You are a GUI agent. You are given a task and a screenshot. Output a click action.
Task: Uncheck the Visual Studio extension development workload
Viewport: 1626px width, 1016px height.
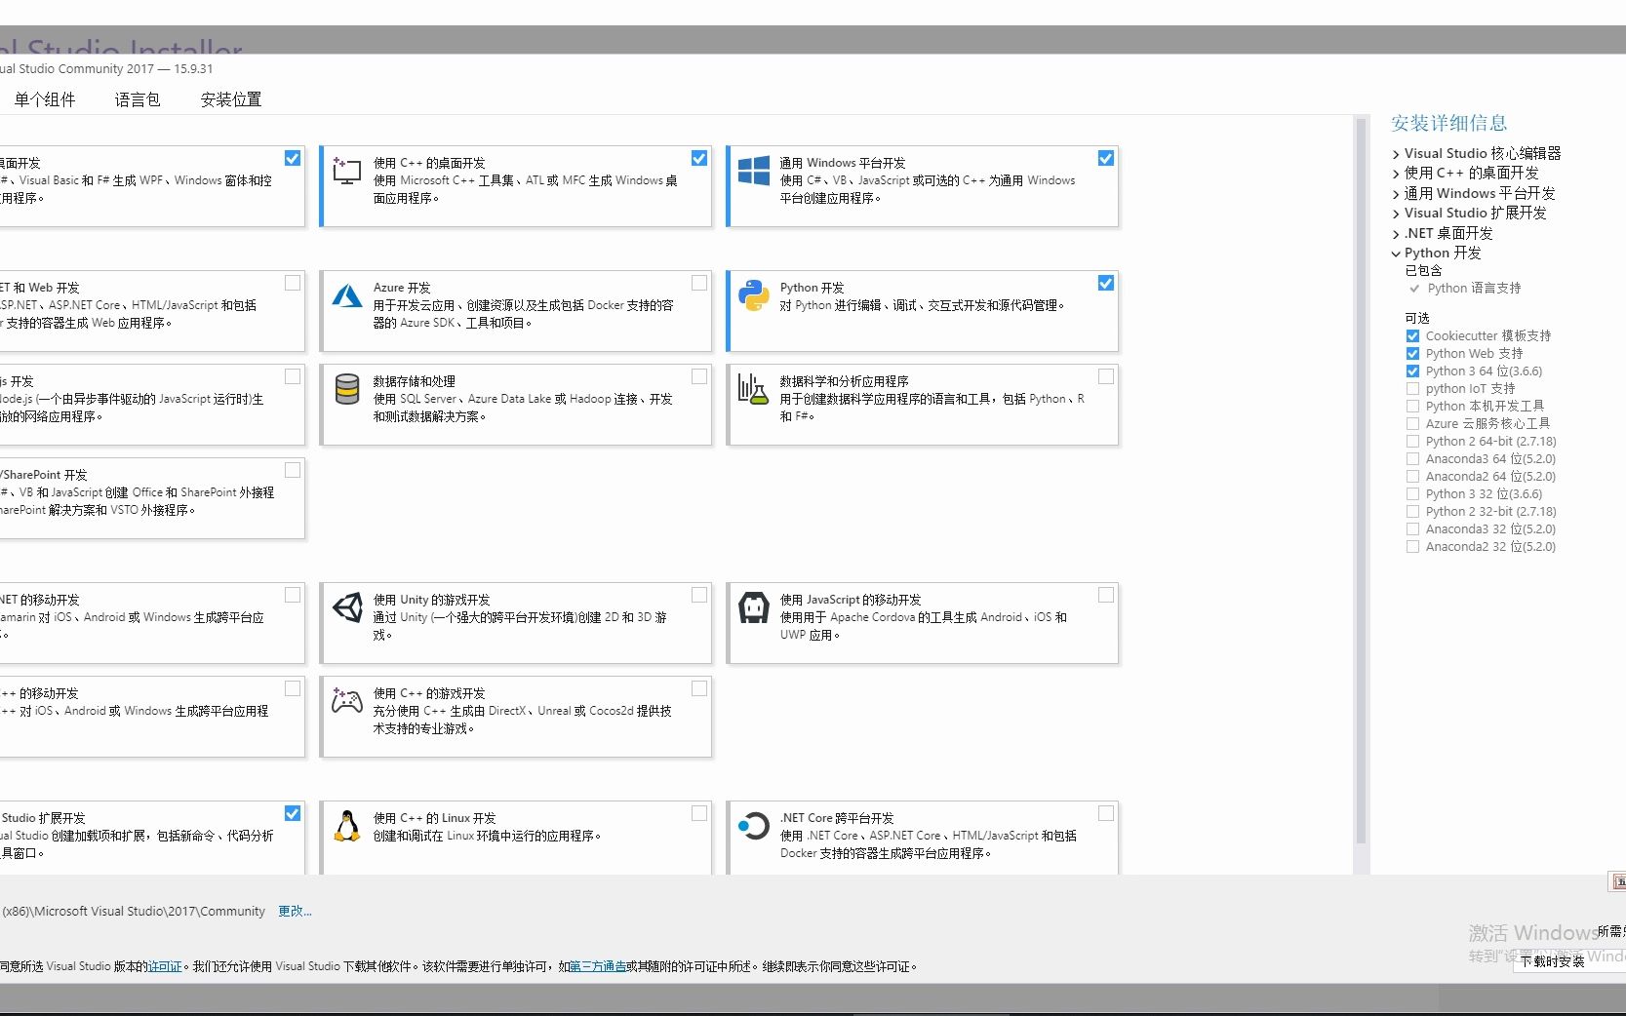pyautogui.click(x=293, y=813)
